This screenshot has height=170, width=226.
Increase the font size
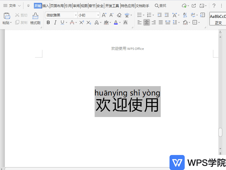104,15
